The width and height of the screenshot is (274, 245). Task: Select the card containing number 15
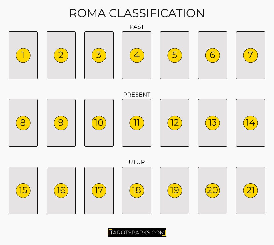coord(23,191)
